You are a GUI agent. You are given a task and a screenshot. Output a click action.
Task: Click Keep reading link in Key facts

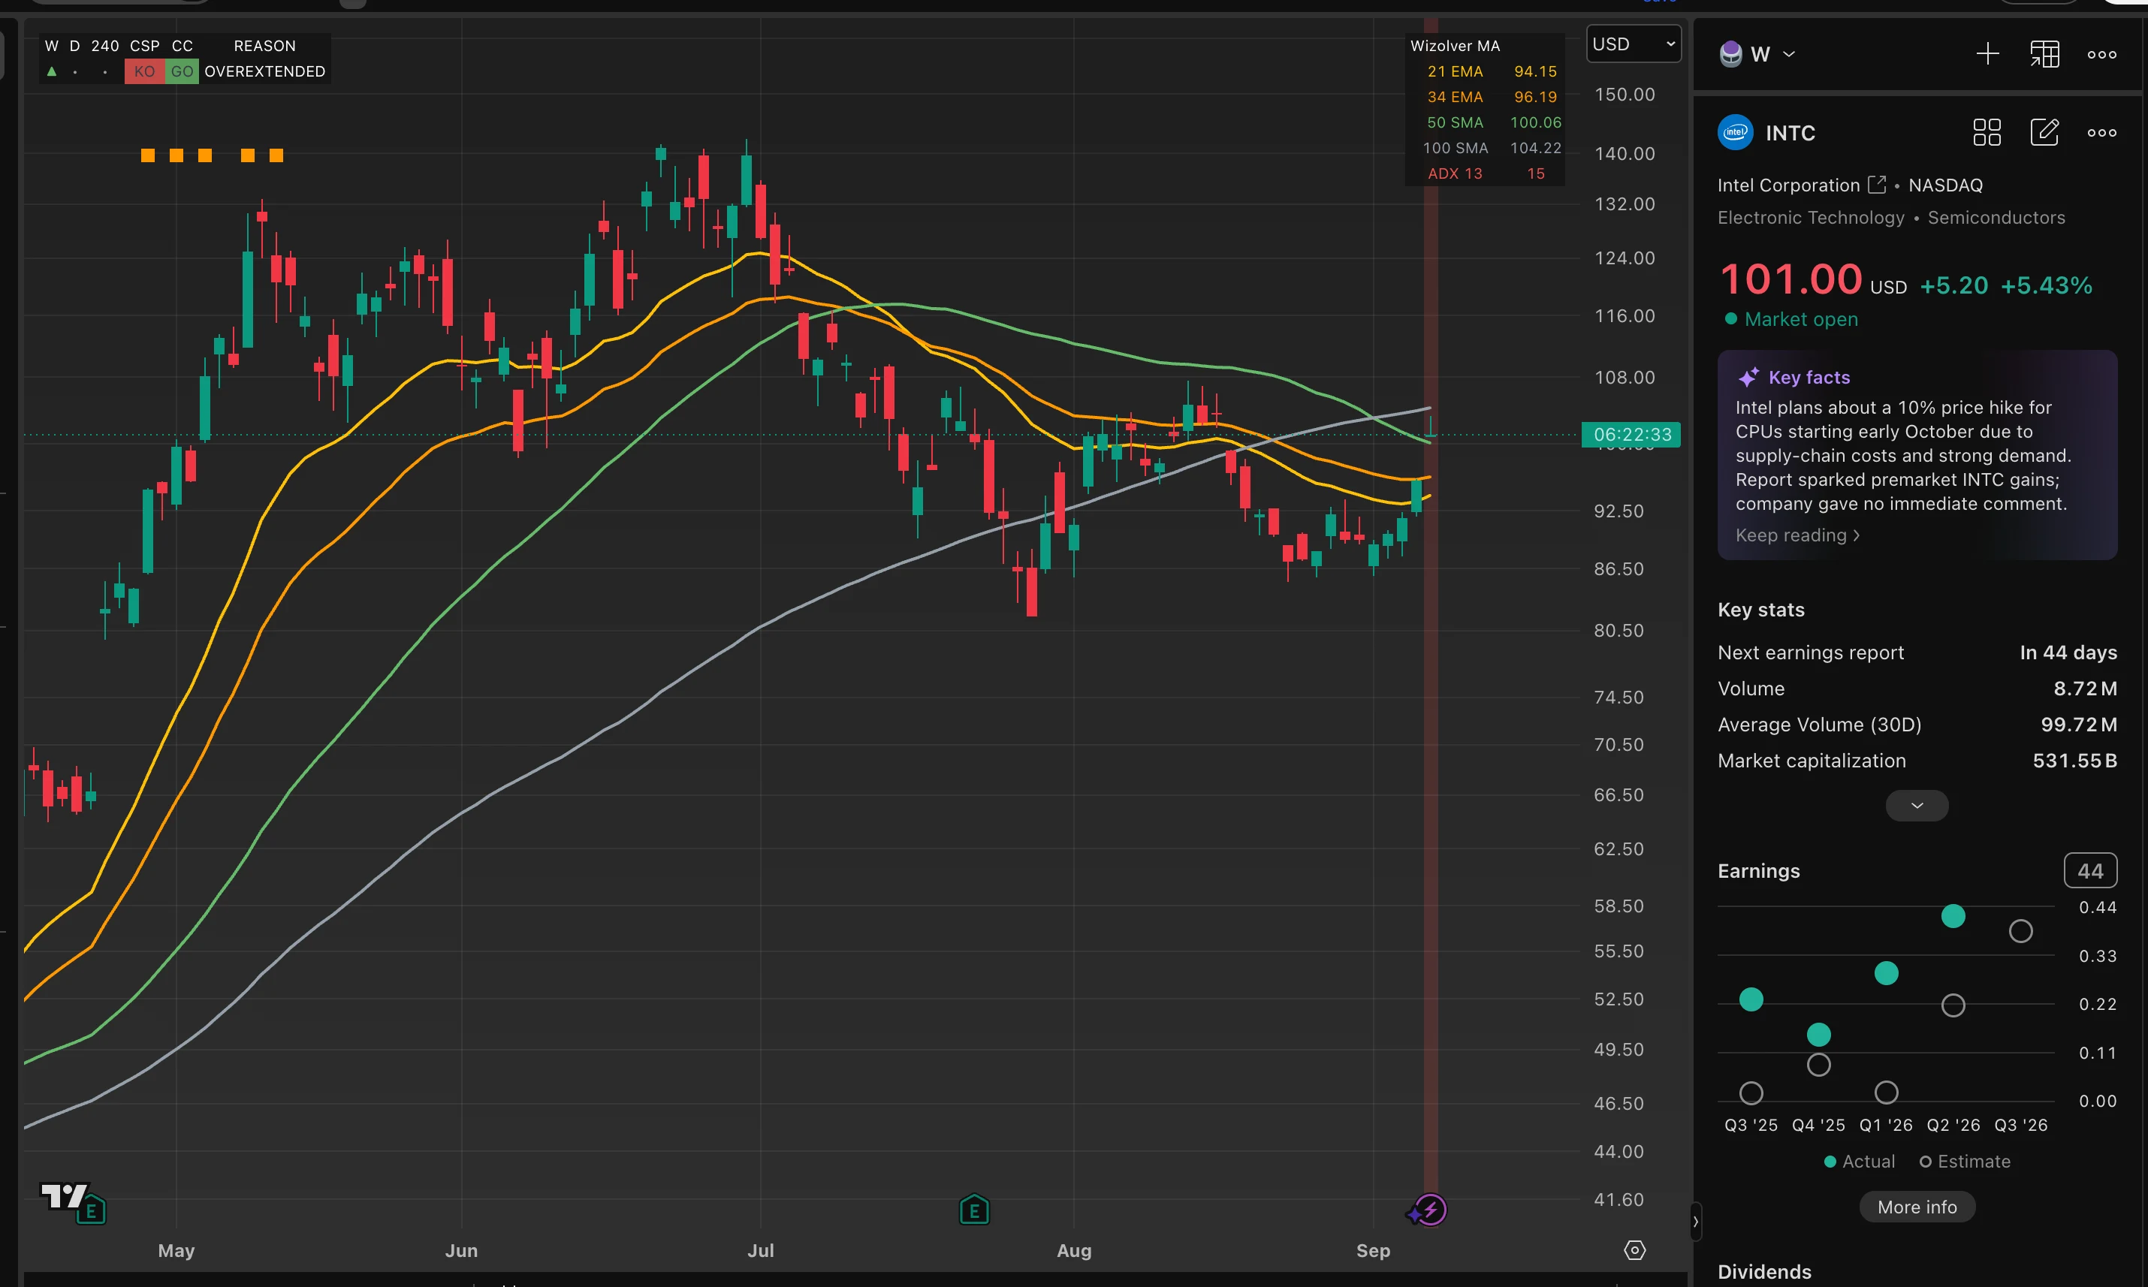pos(1797,535)
